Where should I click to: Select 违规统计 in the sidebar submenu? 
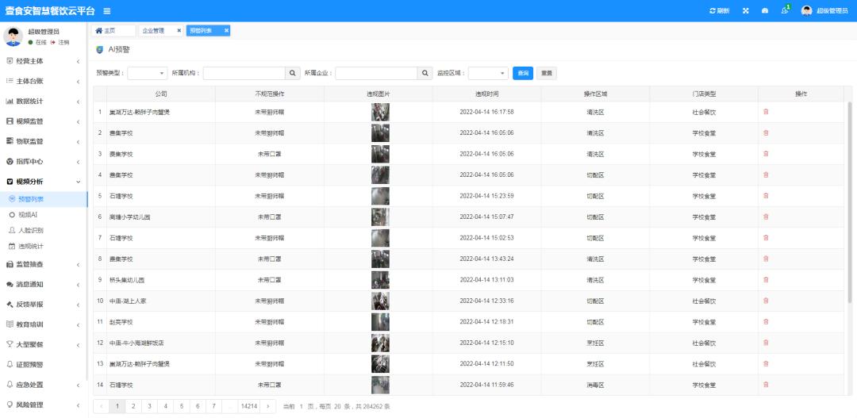click(44, 247)
